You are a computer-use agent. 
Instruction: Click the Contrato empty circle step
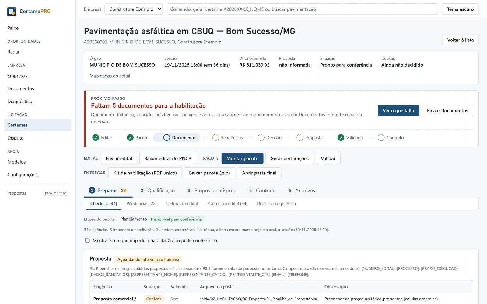pyautogui.click(x=381, y=138)
